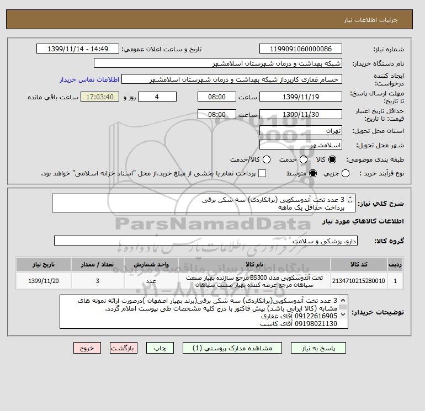Click the کد کالا column header
The image size is (425, 411).
click(x=359, y=264)
